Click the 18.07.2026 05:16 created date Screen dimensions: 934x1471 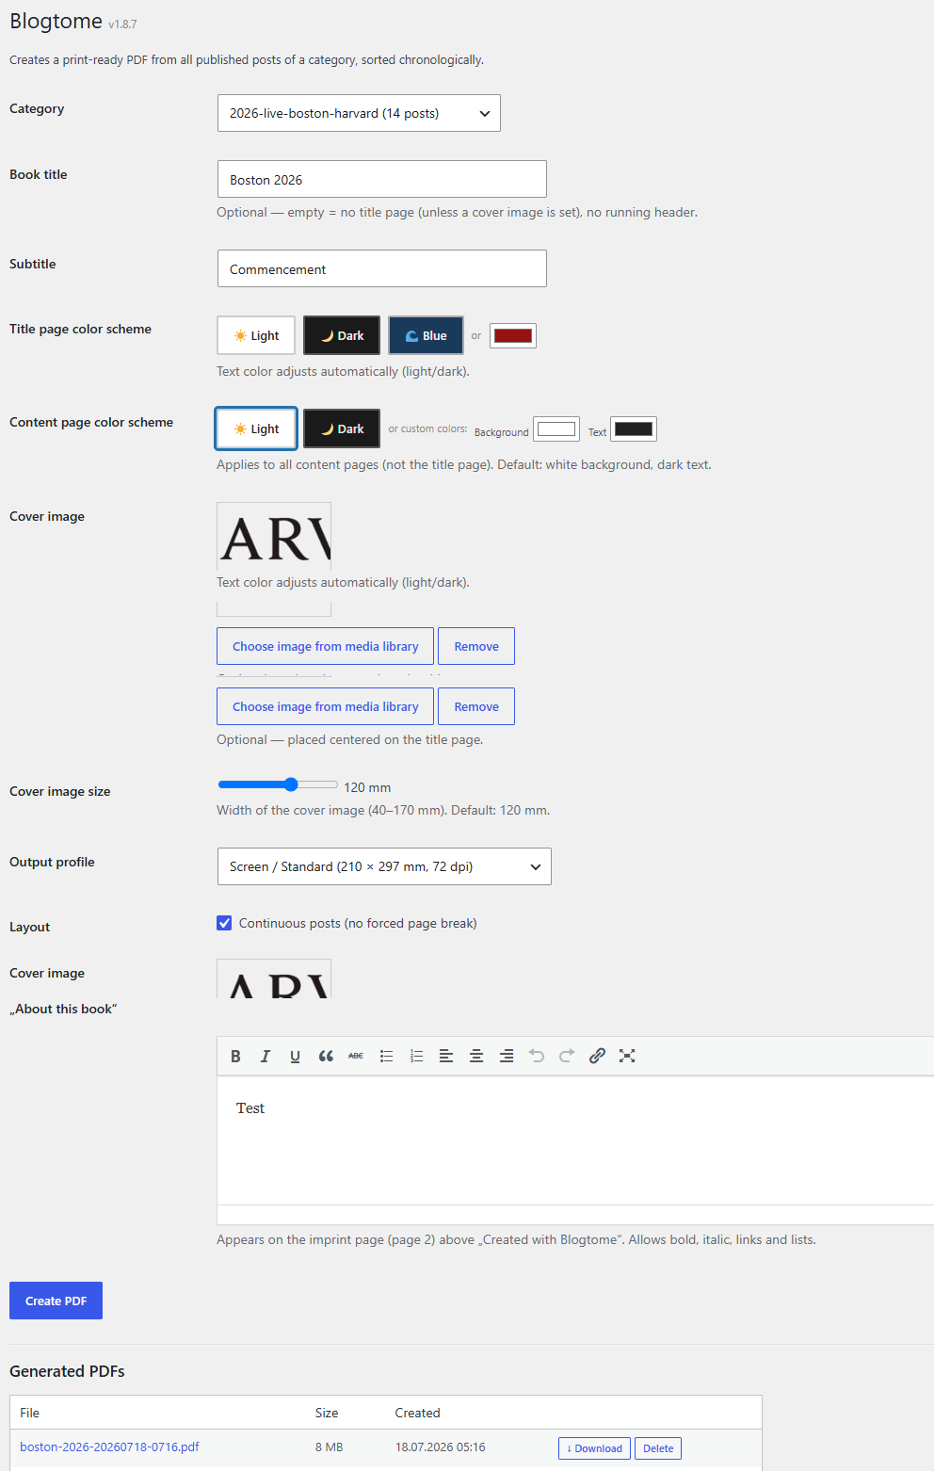point(440,1447)
